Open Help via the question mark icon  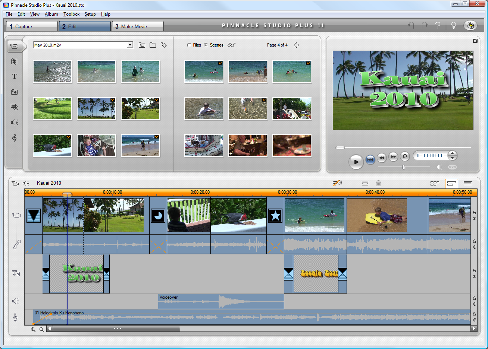(x=438, y=25)
